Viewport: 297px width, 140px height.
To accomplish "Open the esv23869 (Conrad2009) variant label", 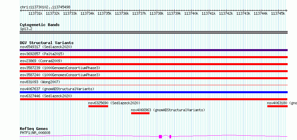I will pyautogui.click(x=41, y=61).
